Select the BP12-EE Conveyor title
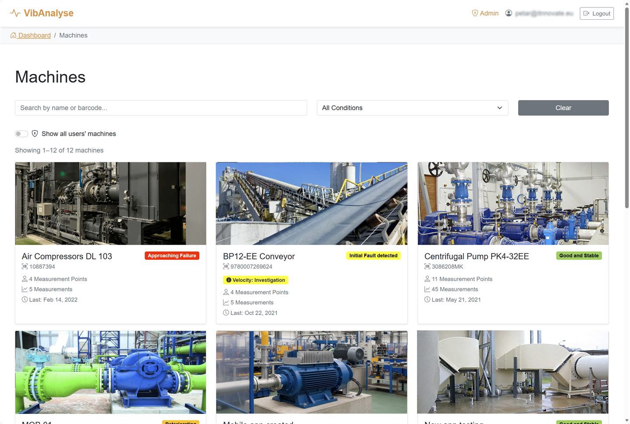 click(x=259, y=256)
